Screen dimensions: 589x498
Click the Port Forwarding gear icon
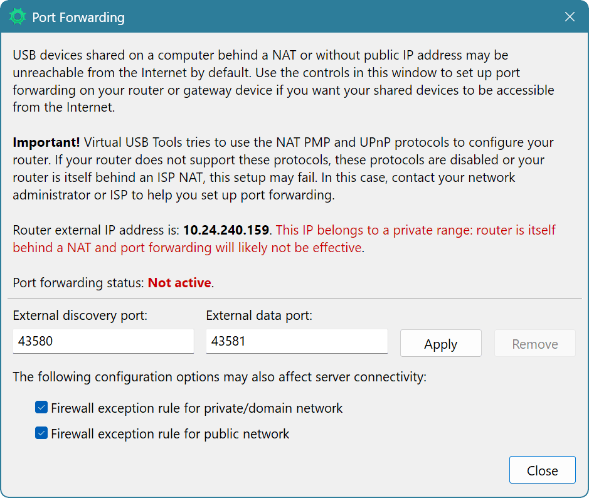[x=18, y=16]
